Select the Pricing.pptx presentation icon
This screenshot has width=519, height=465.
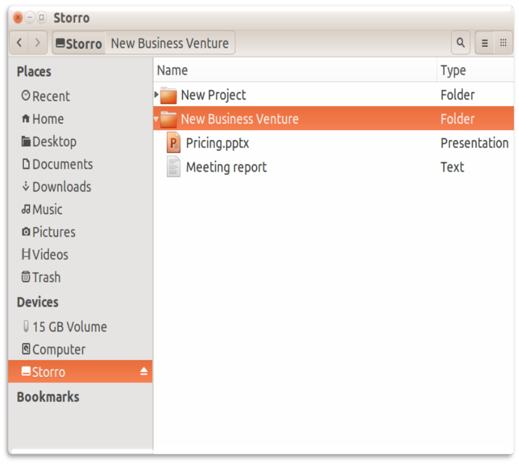coord(174,142)
